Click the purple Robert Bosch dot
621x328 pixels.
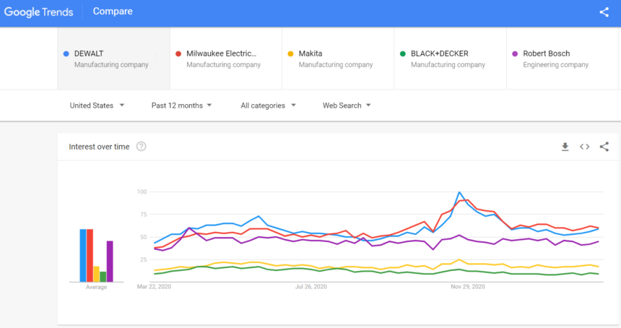click(x=515, y=53)
